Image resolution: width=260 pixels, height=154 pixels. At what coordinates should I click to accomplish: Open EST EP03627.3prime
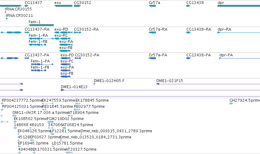pos(45,137)
